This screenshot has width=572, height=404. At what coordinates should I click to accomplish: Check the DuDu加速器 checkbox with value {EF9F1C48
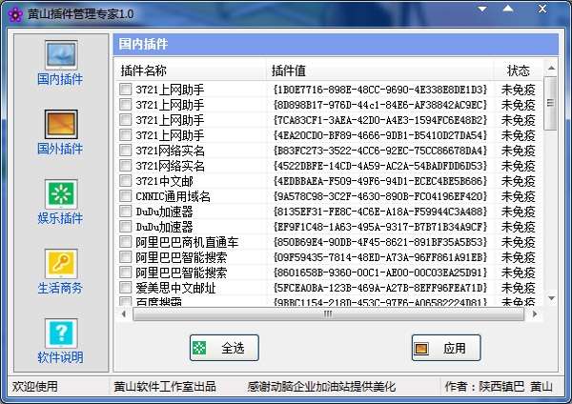pos(126,227)
